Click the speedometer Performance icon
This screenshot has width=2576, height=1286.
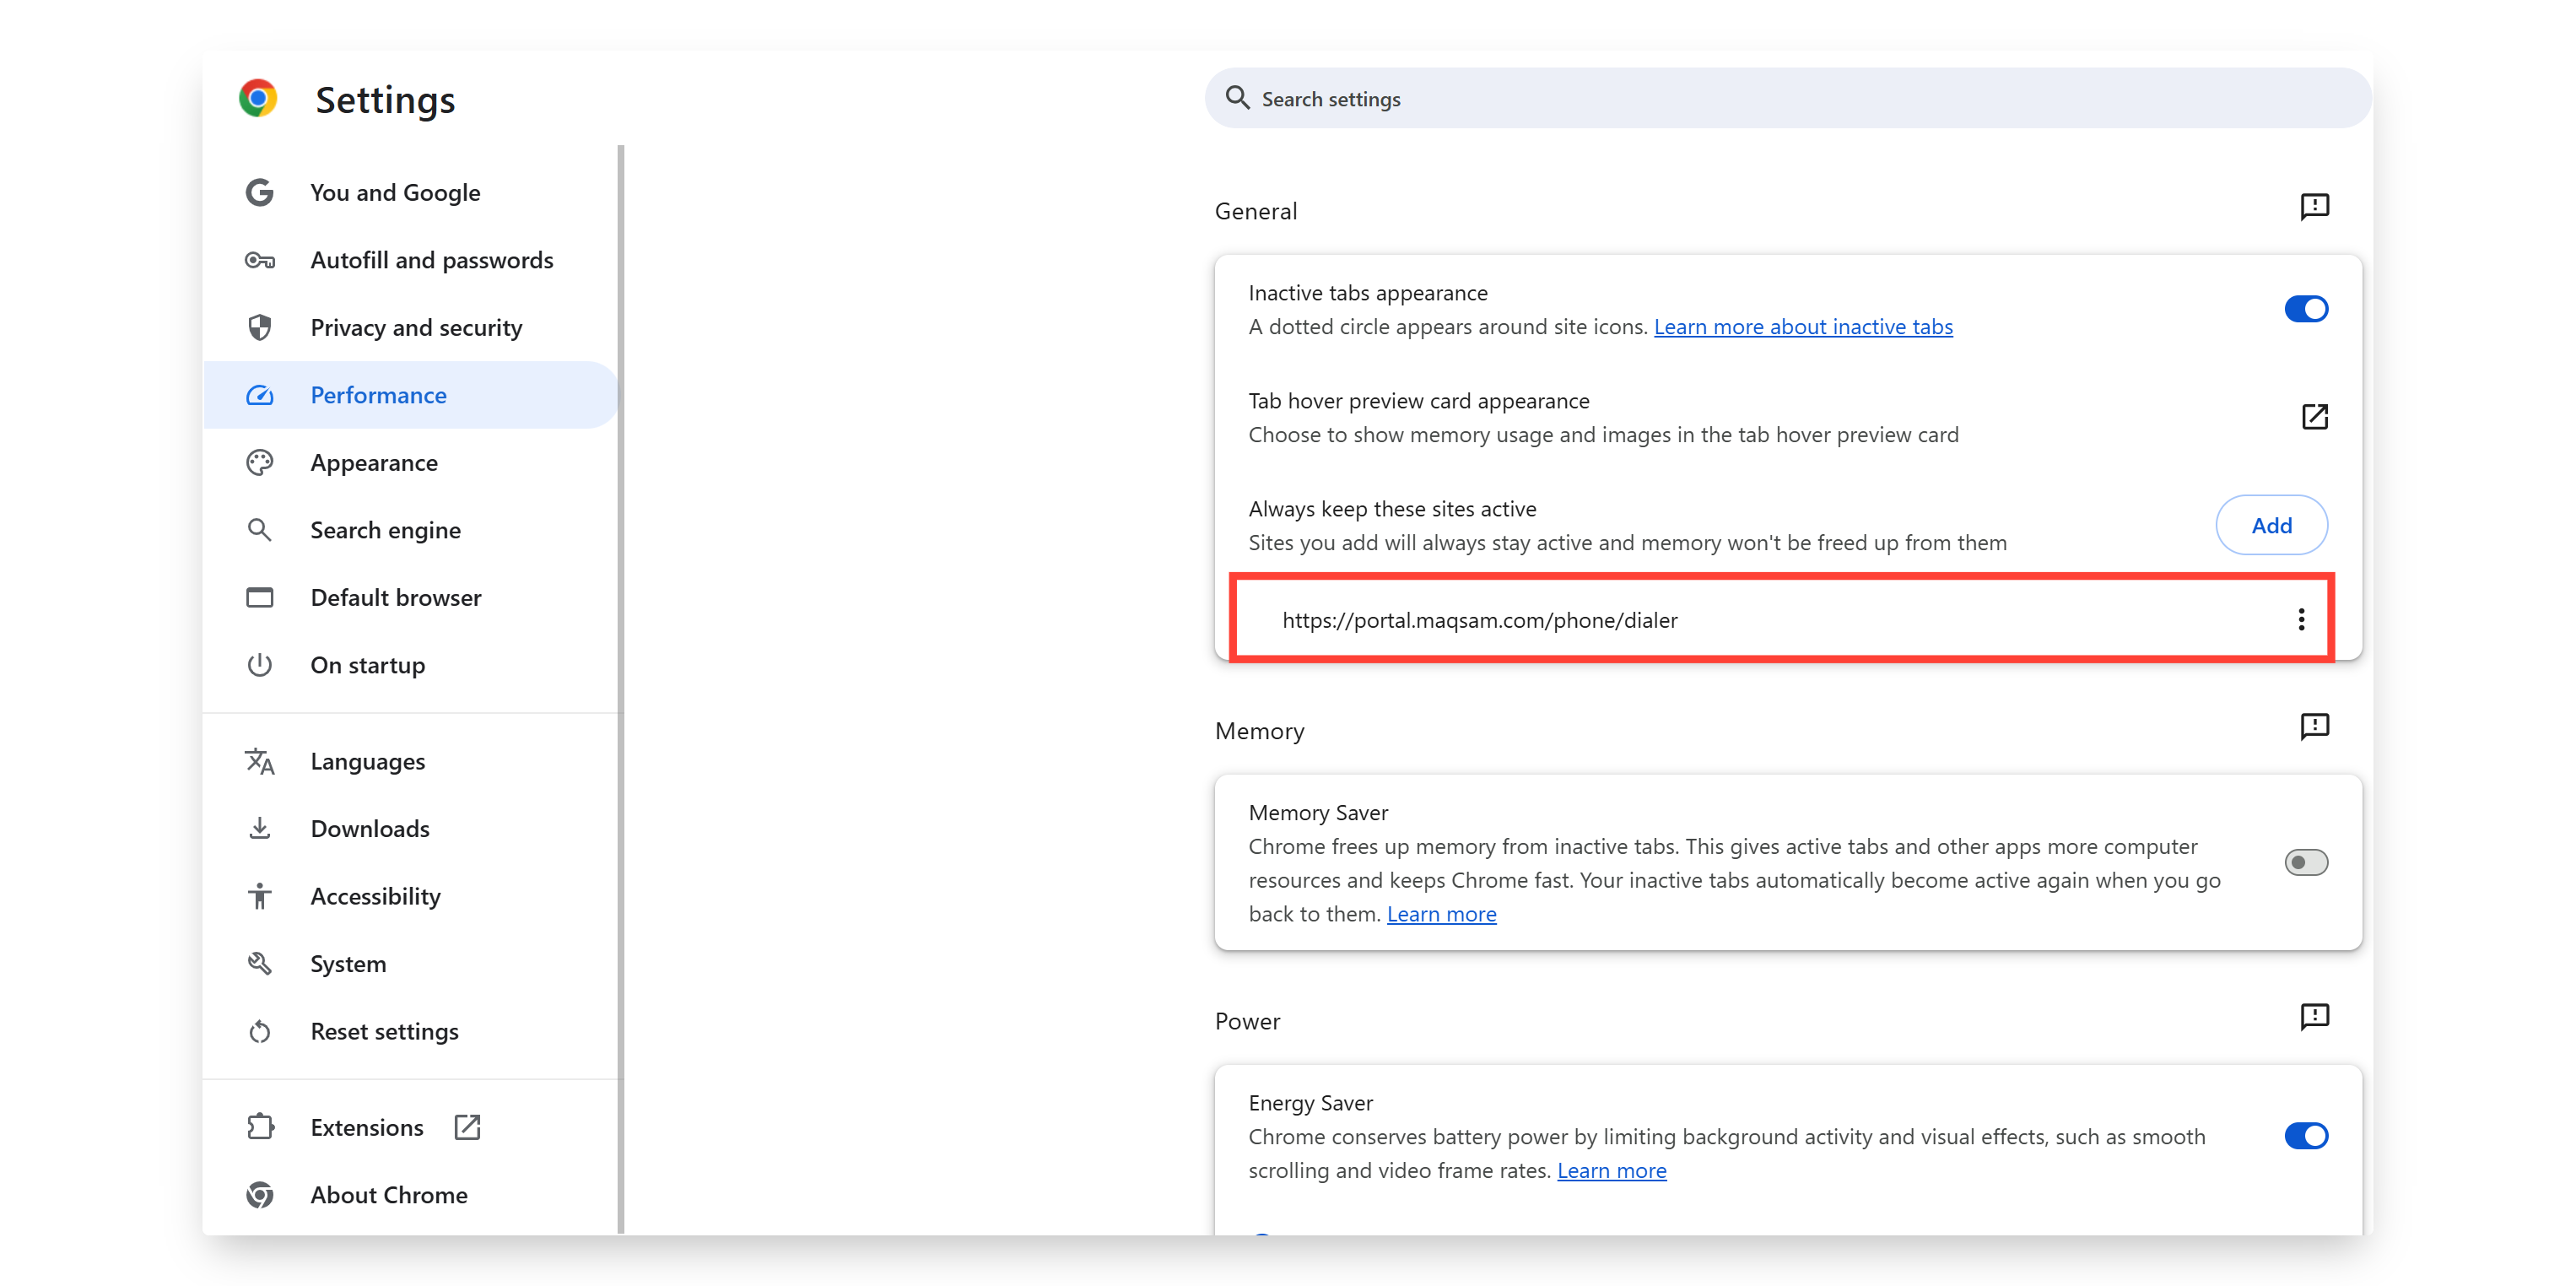[260, 395]
